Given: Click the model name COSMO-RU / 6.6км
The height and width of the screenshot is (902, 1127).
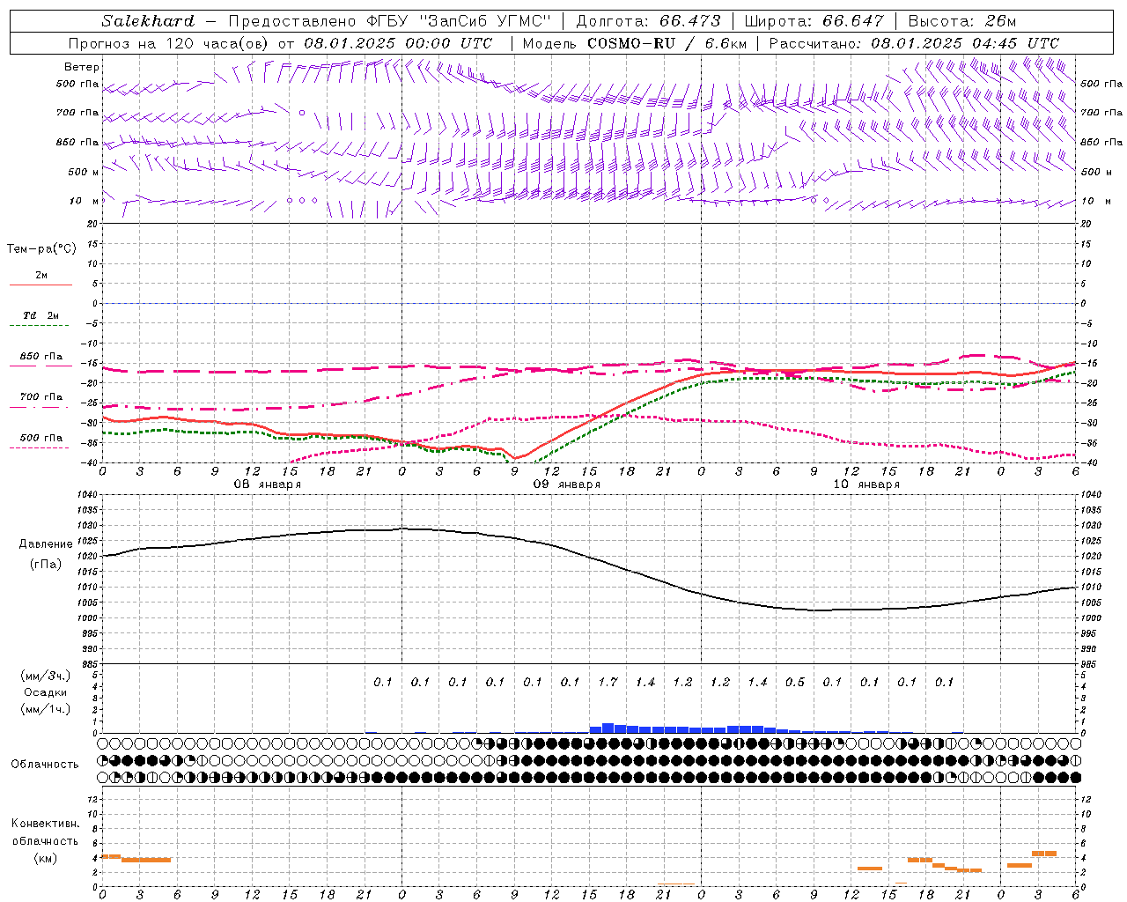Looking at the screenshot, I should click(x=667, y=43).
